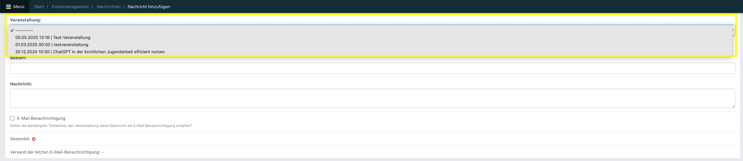Click the Nachricht hinzufügen breadcrumb item

pyautogui.click(x=149, y=7)
